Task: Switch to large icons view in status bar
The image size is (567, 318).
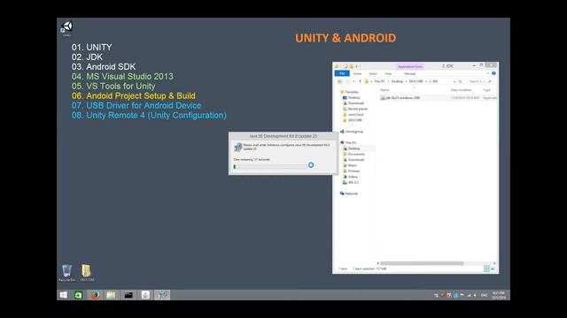Action: click(493, 269)
